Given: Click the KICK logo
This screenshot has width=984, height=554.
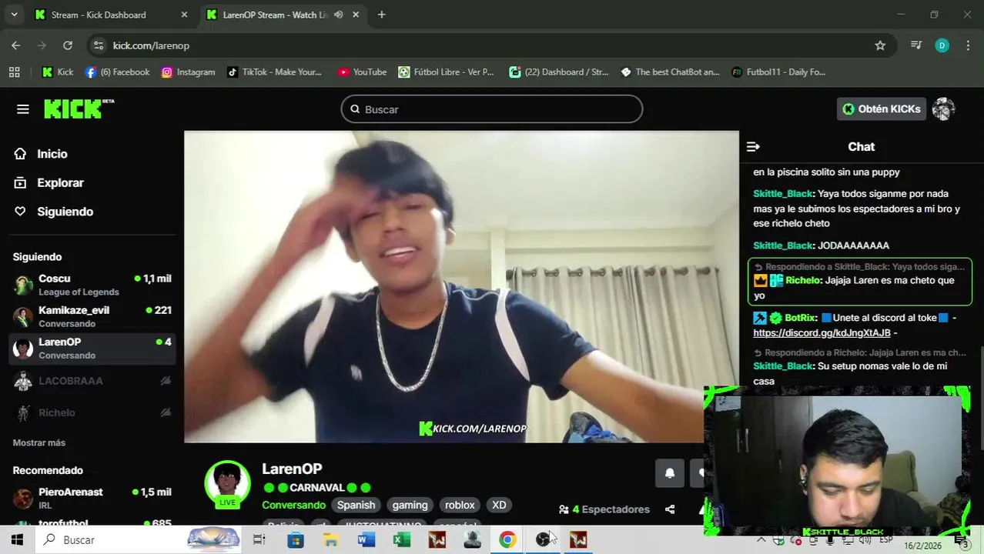Looking at the screenshot, I should tap(79, 109).
